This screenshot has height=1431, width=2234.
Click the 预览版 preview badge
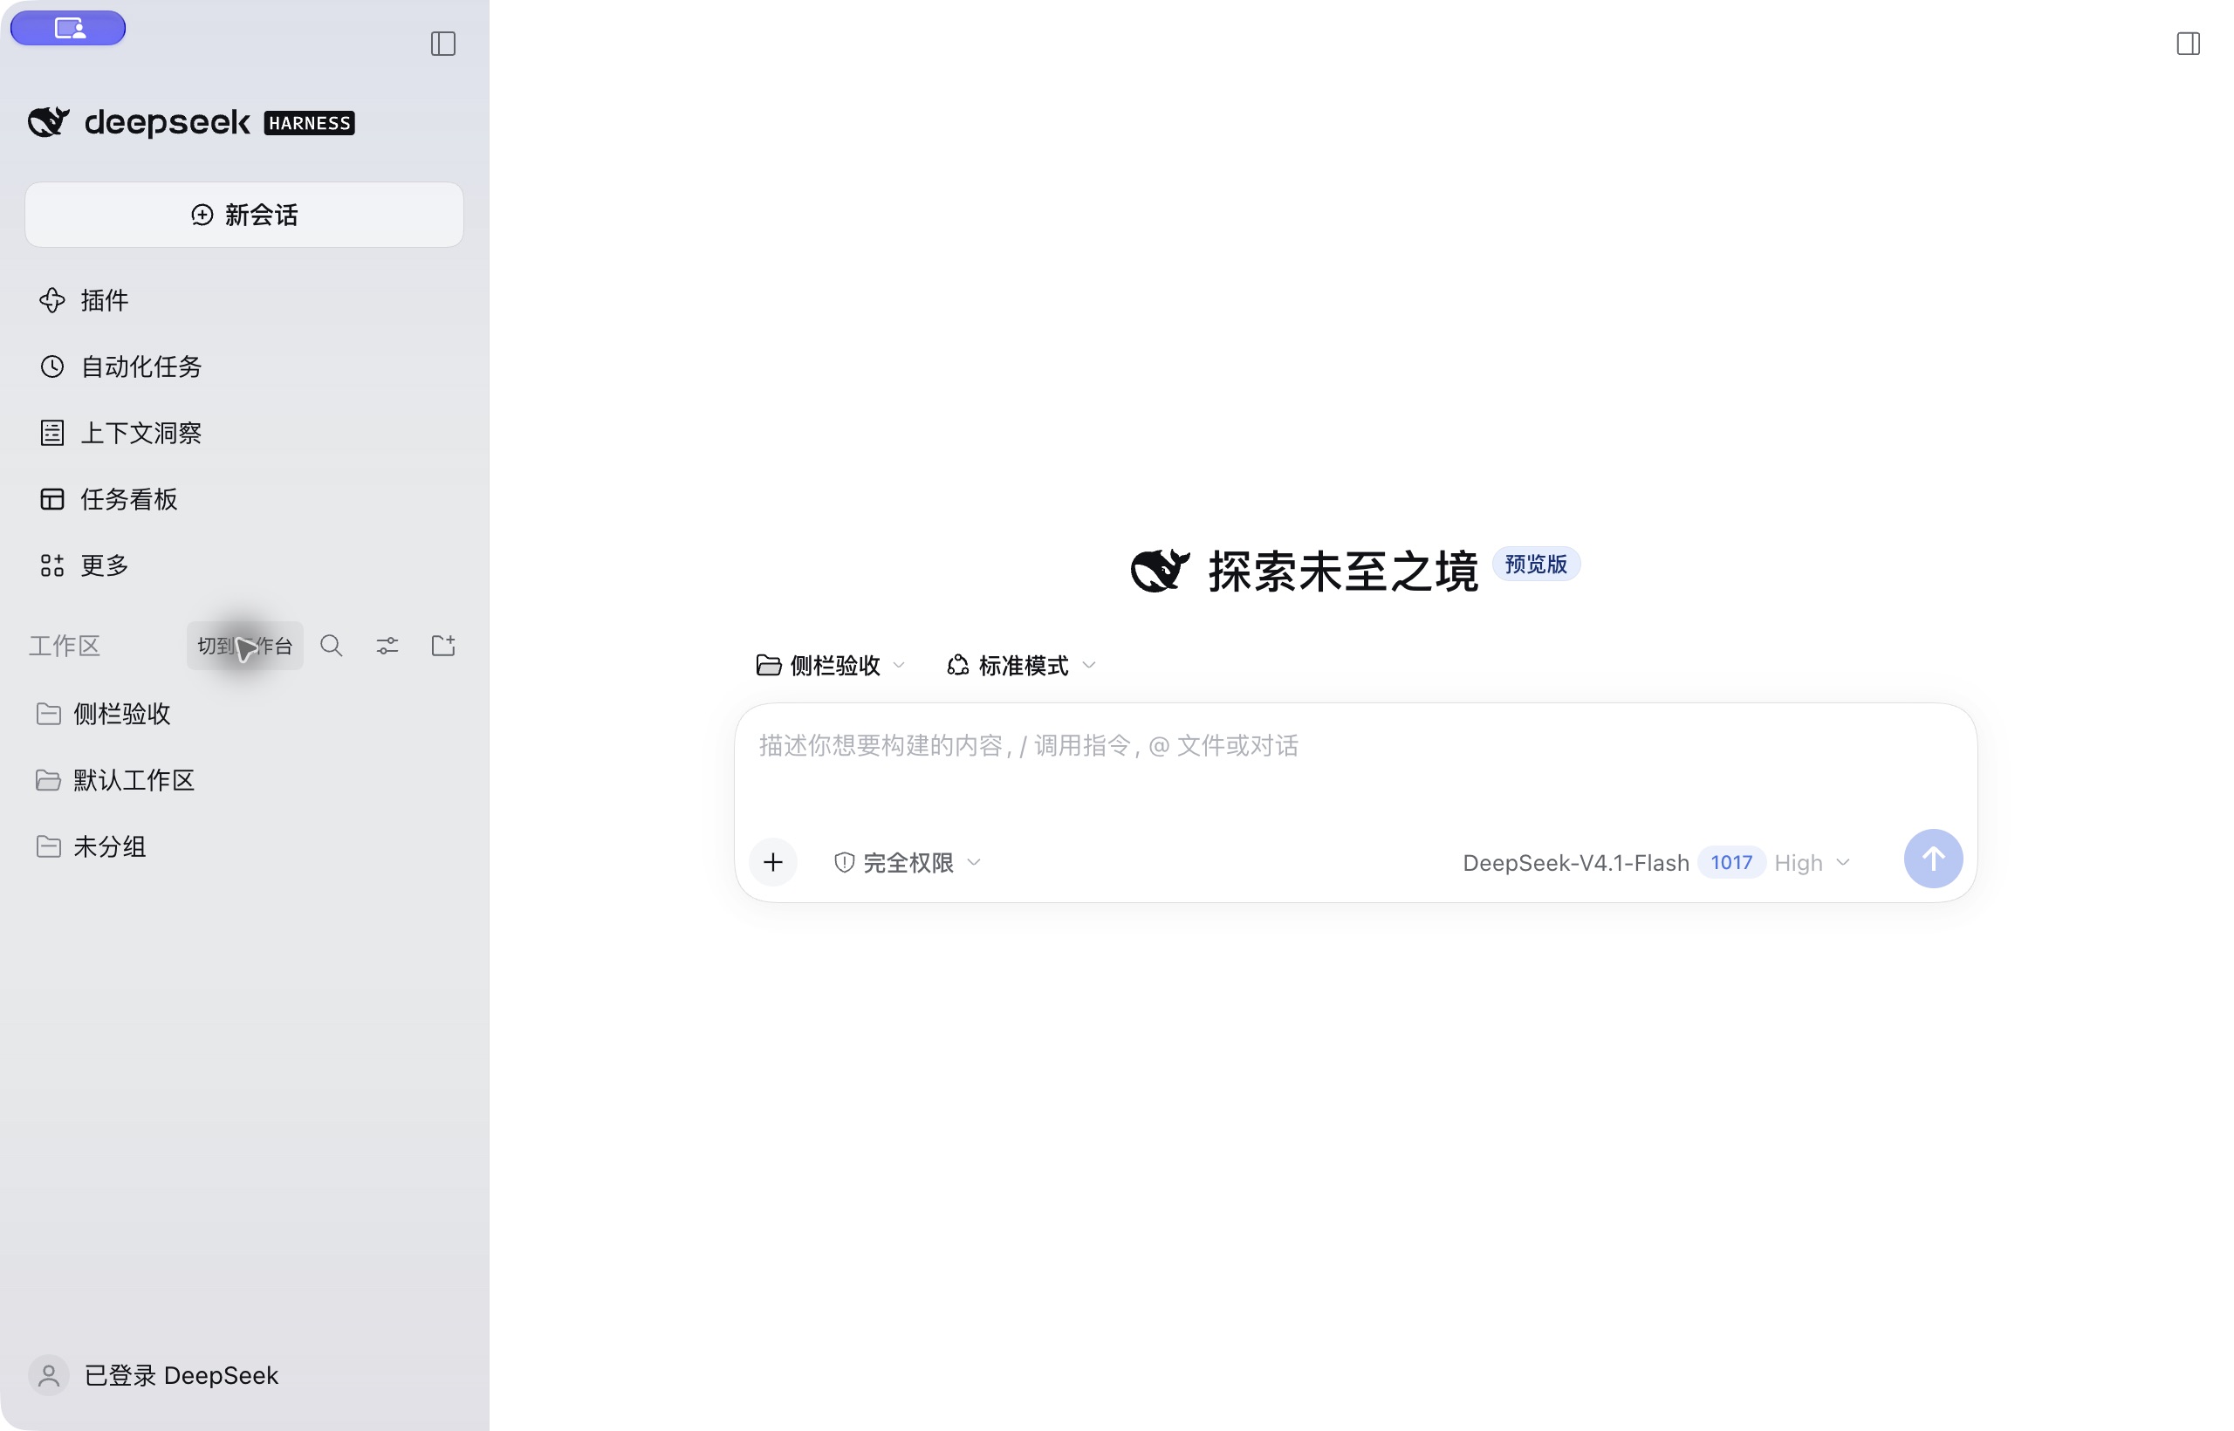[x=1535, y=564]
